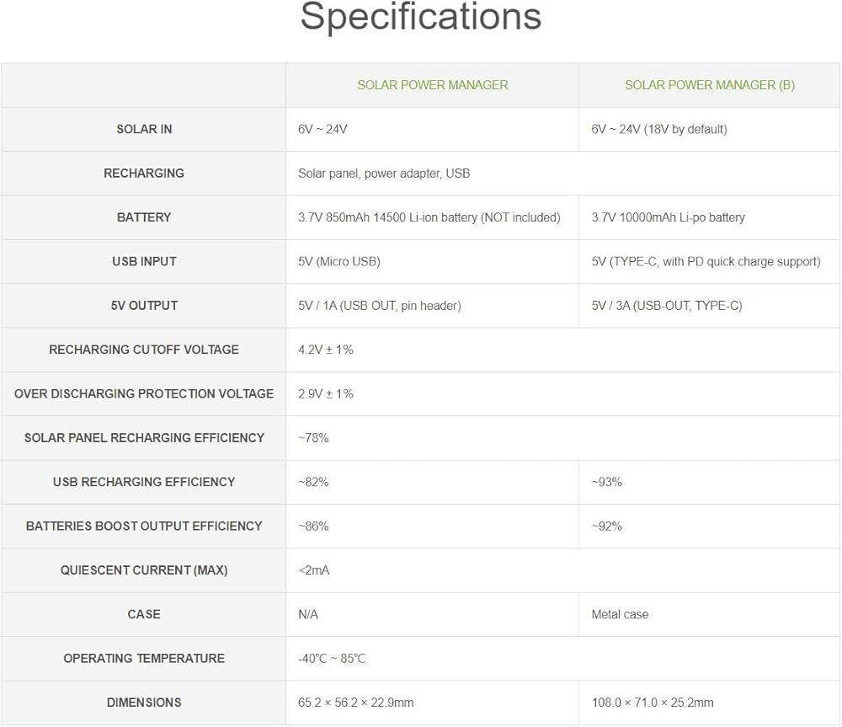Image resolution: width=842 pixels, height=727 pixels.
Task: Click the Specifications heading
Action: (x=420, y=18)
